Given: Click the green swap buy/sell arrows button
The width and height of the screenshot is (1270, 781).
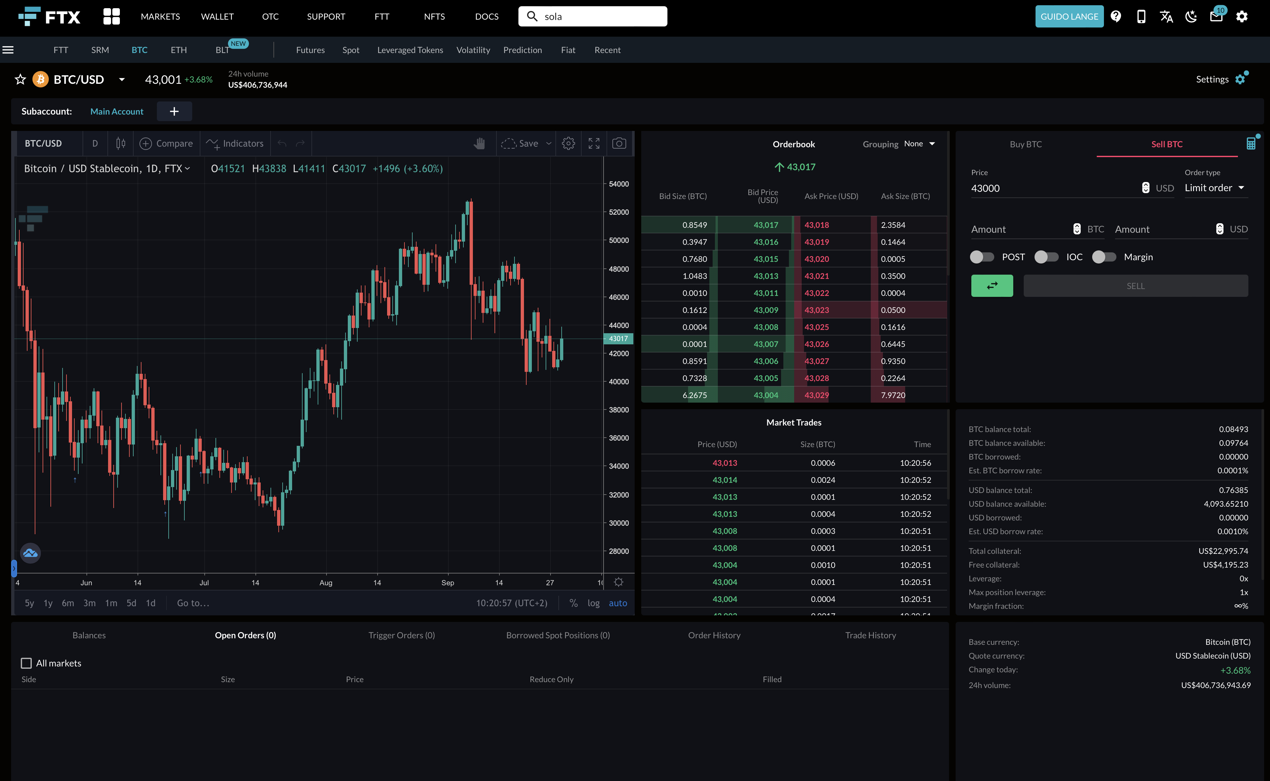Looking at the screenshot, I should point(992,286).
